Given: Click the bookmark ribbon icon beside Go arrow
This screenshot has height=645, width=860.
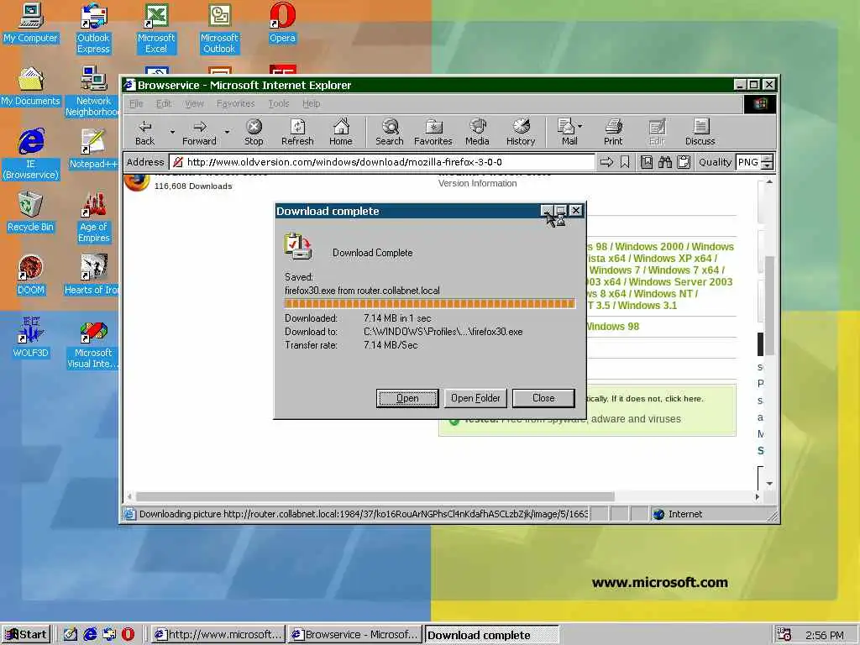Looking at the screenshot, I should coord(625,162).
